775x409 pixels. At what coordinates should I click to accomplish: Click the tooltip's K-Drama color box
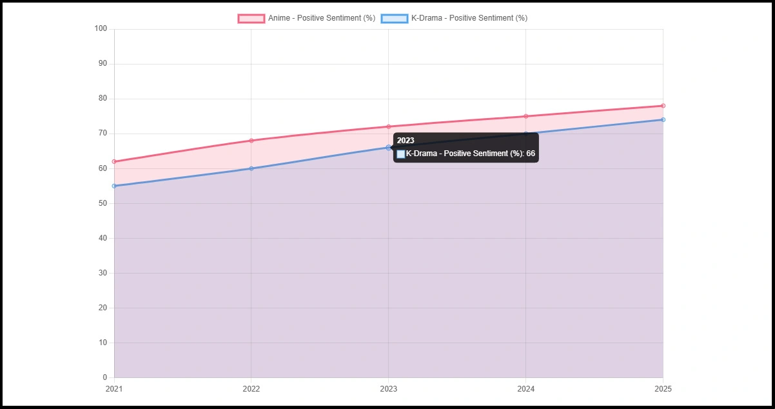(x=401, y=154)
